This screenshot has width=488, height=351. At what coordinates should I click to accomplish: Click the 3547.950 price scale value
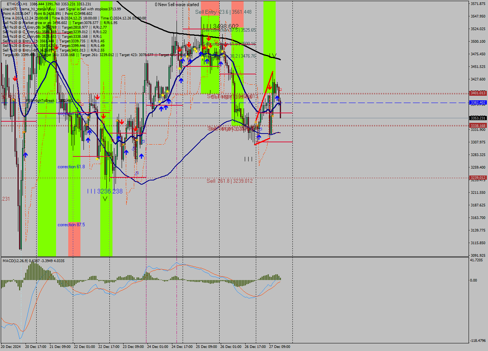pos(478,16)
